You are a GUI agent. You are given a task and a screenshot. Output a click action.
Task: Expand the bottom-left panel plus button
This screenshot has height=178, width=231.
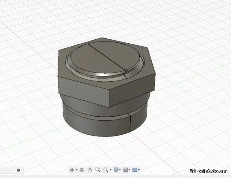[18, 170]
